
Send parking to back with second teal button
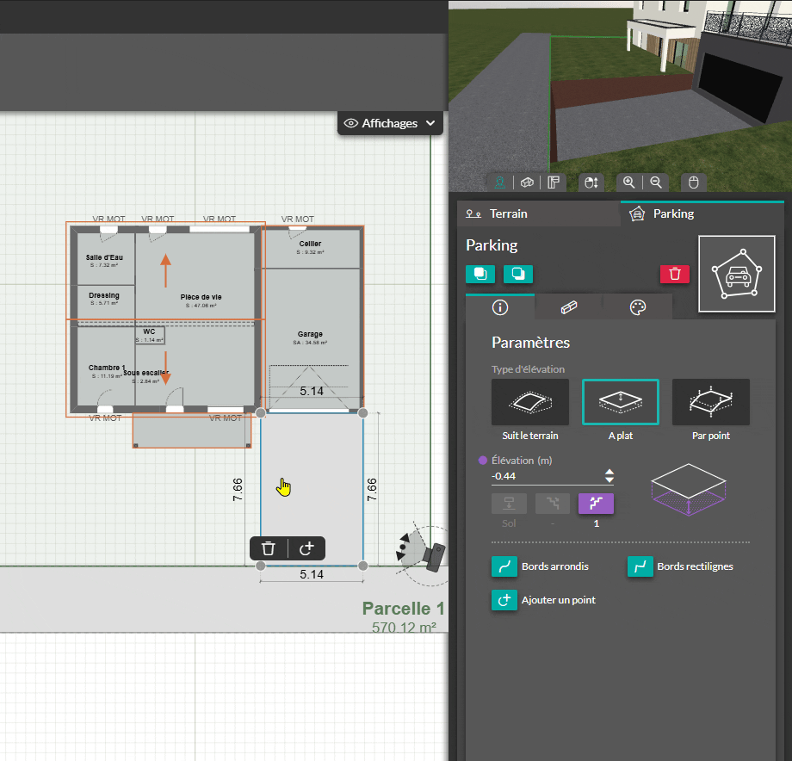click(x=517, y=275)
